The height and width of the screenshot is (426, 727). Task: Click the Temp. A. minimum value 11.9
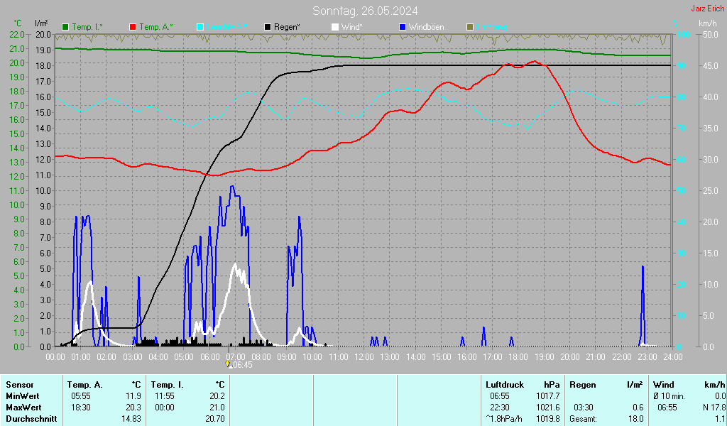pyautogui.click(x=133, y=396)
